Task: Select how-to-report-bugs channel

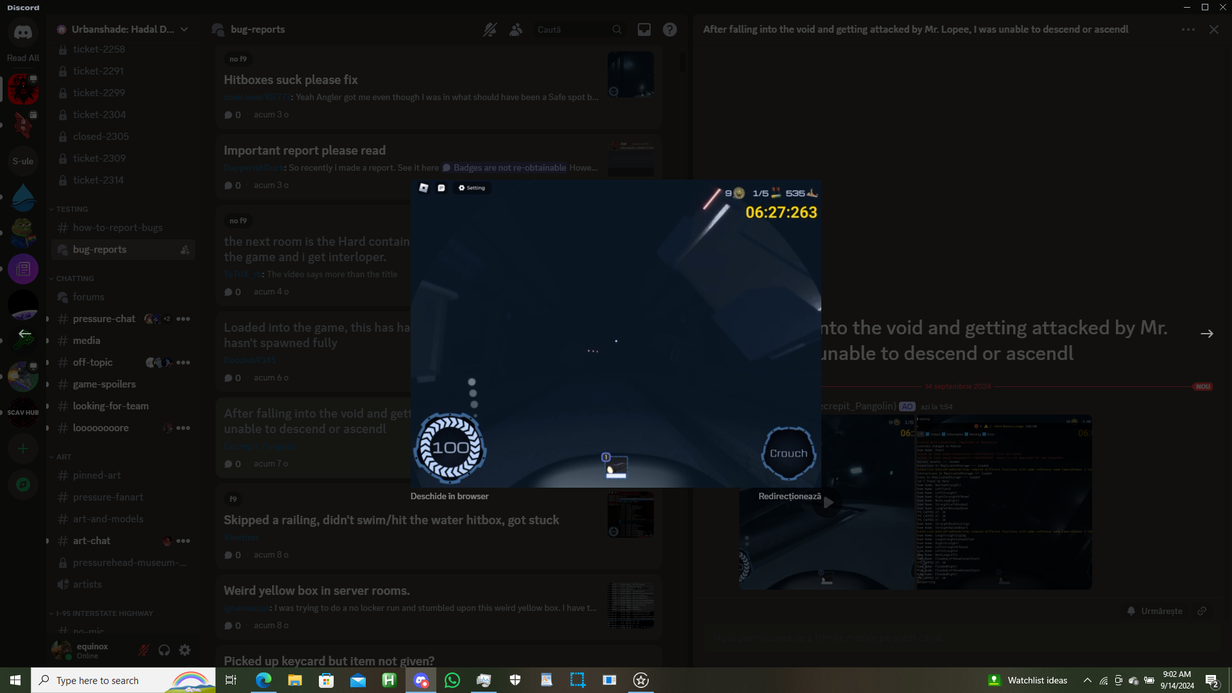Action: click(x=117, y=228)
